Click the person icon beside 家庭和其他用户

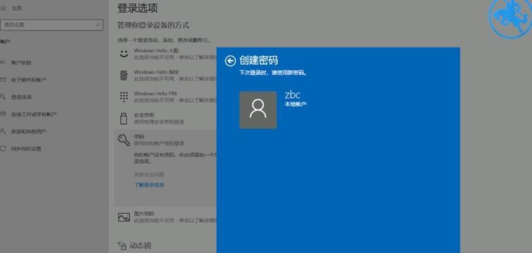[3, 131]
